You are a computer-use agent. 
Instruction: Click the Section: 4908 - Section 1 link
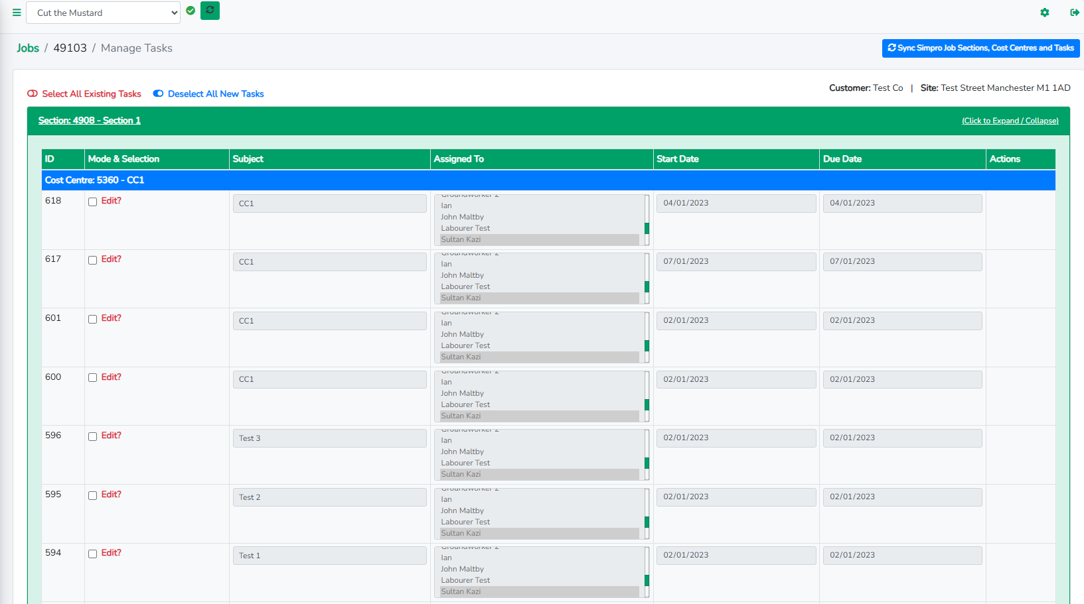89,120
